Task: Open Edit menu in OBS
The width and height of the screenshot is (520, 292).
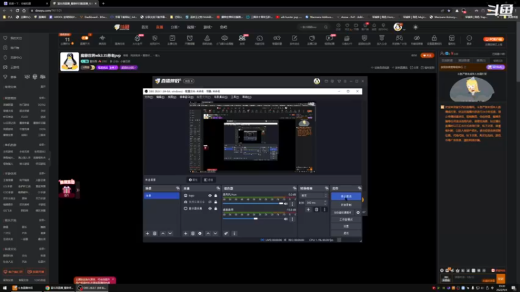Action: (160, 97)
